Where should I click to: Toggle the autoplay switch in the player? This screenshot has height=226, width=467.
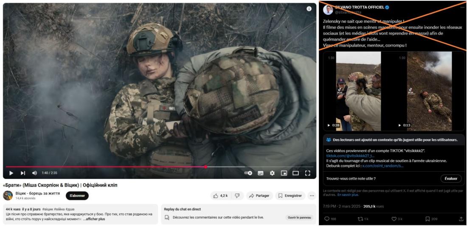click(248, 173)
